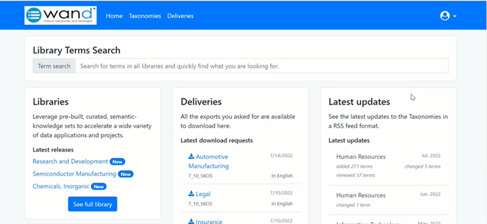Click the See full library button
Viewport: 487px width, 224px height.
(x=92, y=204)
